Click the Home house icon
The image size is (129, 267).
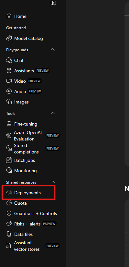coord(9,16)
